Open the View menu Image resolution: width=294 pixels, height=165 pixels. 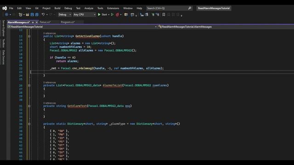pyautogui.click(x=28, y=8)
